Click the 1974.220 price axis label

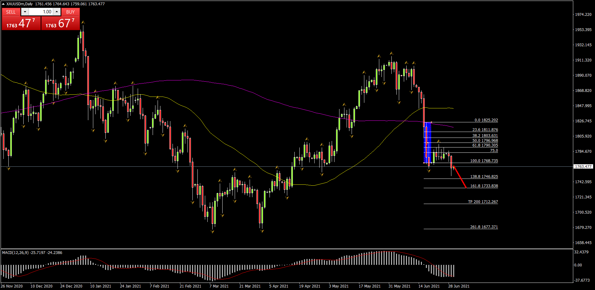pyautogui.click(x=583, y=15)
